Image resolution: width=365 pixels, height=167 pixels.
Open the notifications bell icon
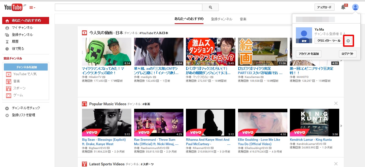click(x=343, y=7)
